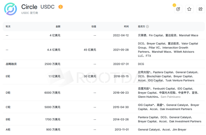
Task: Click the D轮 round label
Action: click(x=8, y=93)
